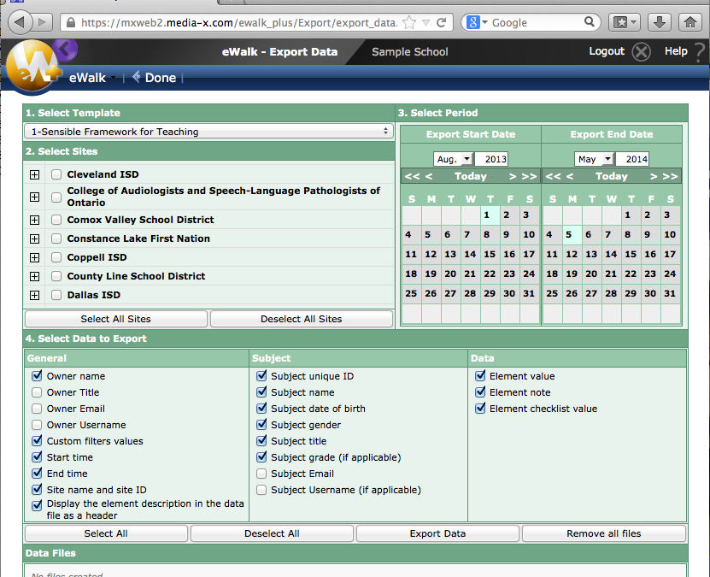Expand the Comox Valley School District node
Viewport: 710px width, 577px height.
34,220
